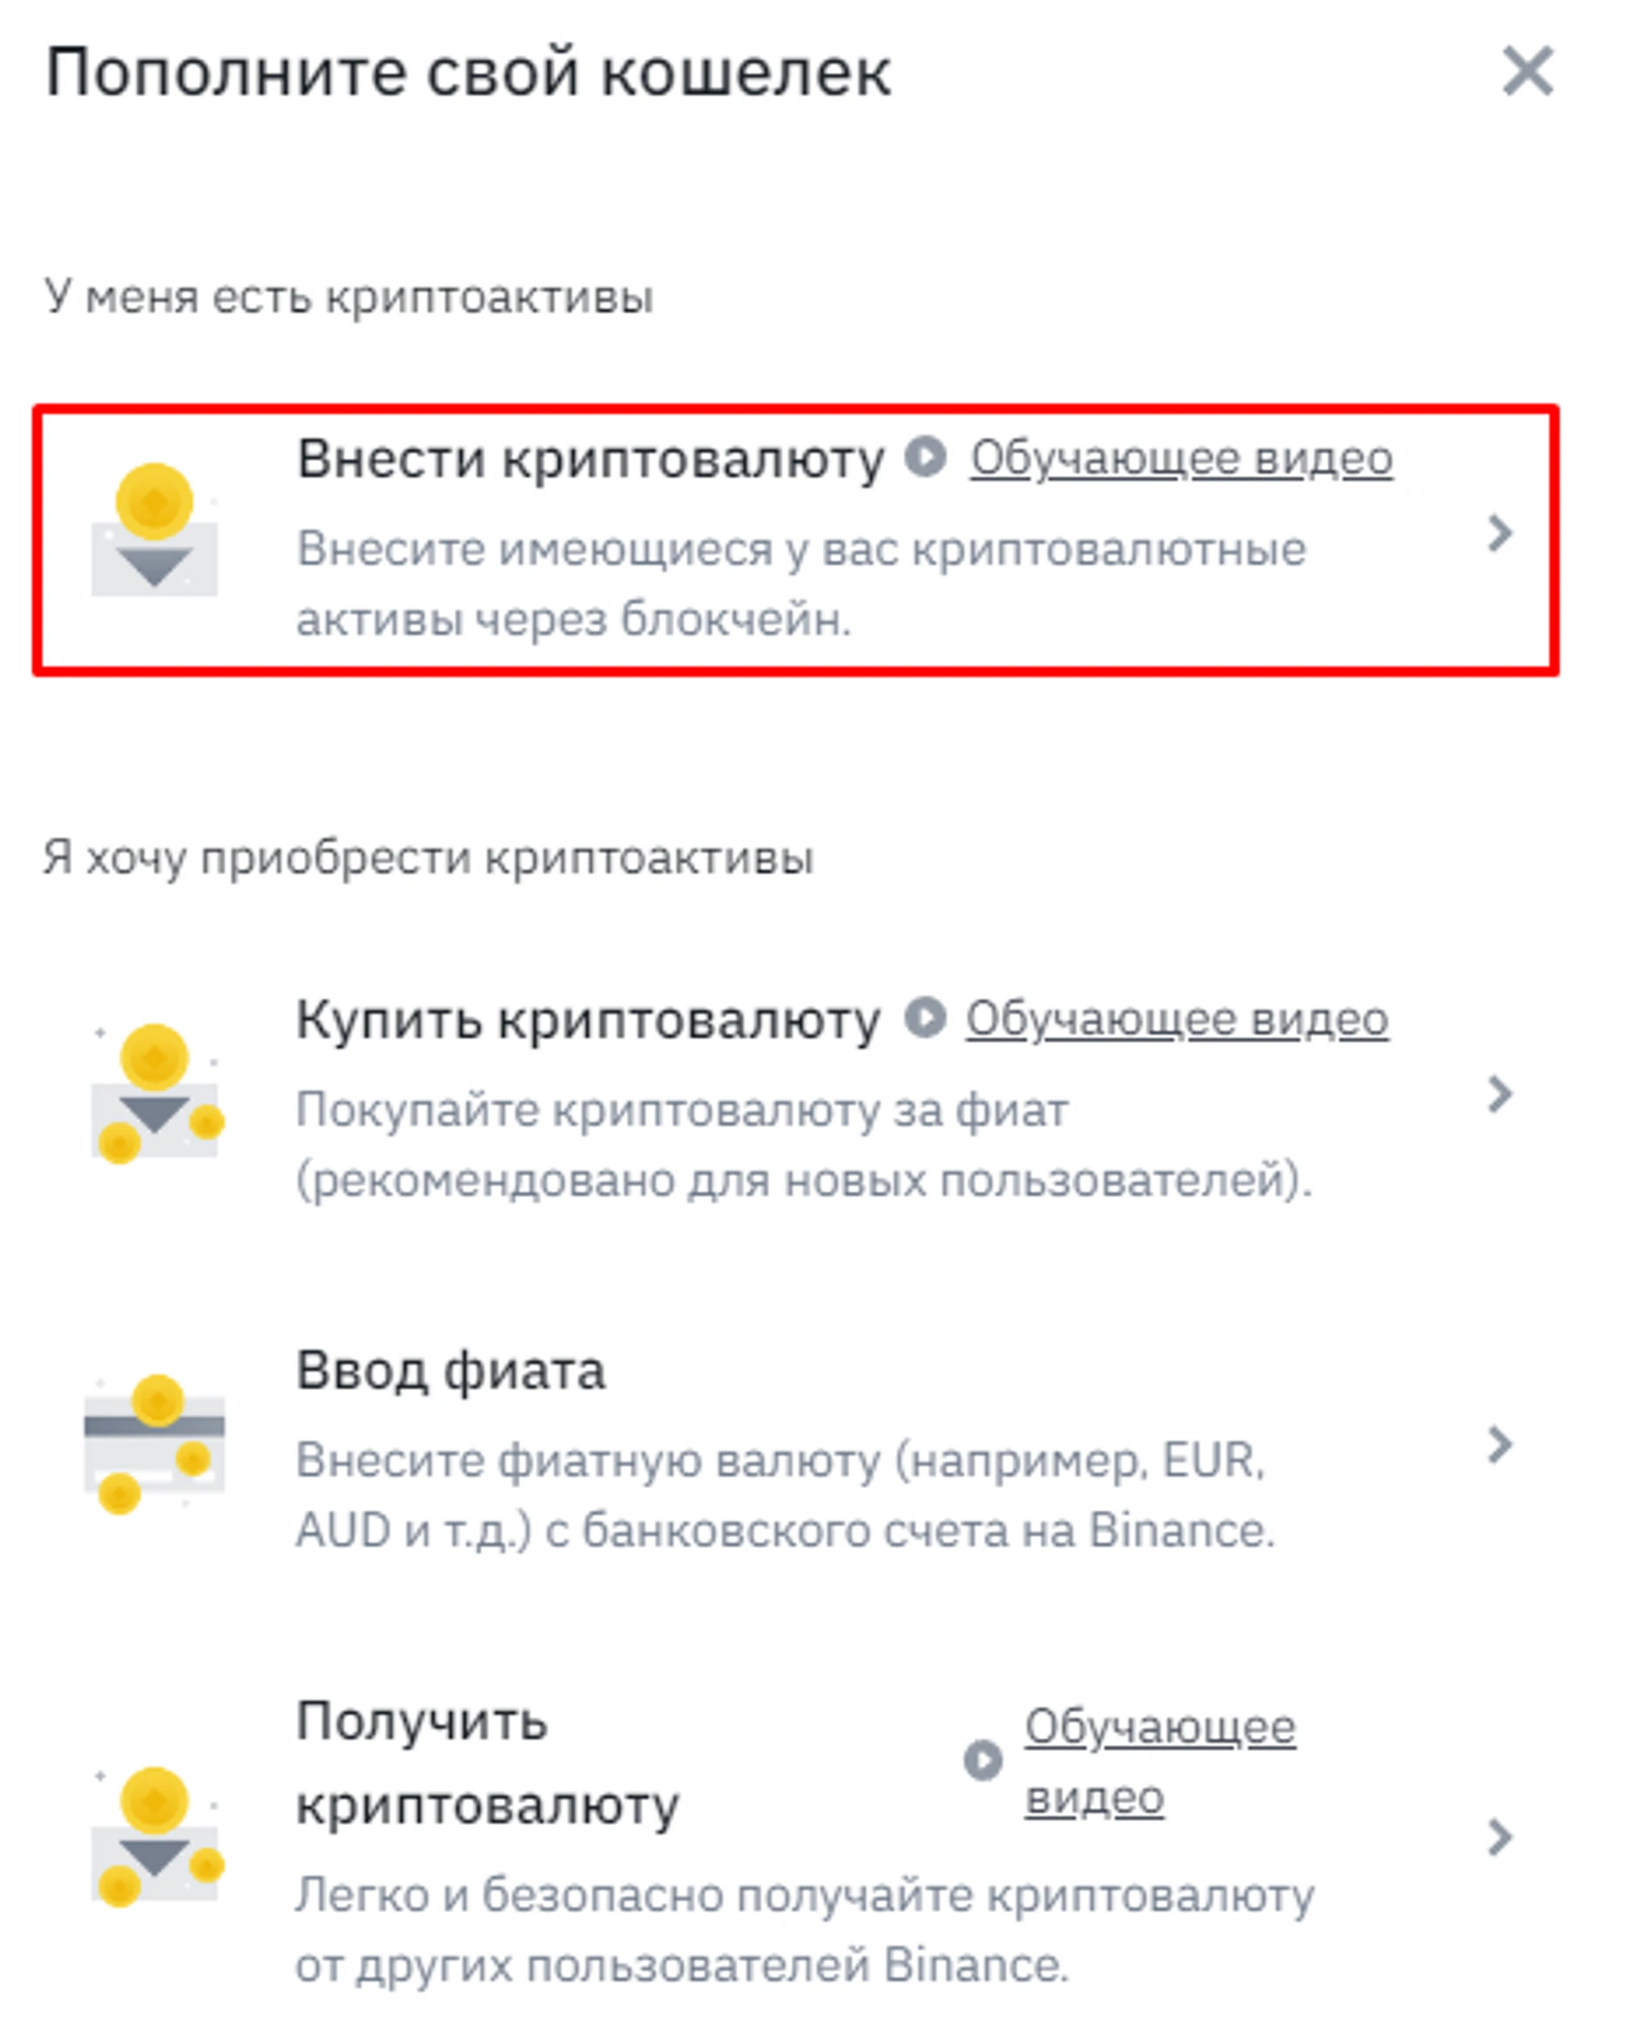Expand the Получить криптовалюту chevron arrow
The height and width of the screenshot is (2026, 1626).
point(1500,1837)
